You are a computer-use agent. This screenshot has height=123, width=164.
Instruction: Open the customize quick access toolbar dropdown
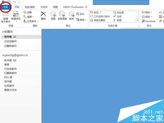point(19,2)
